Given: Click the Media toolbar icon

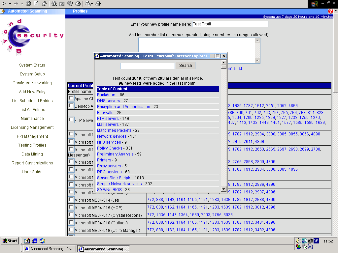Looking at the screenshot, I should tap(70, 4).
